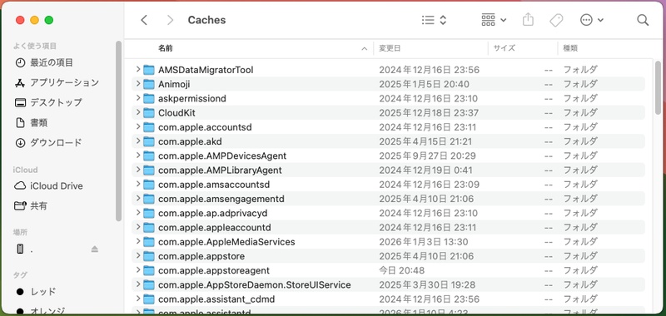
Task: Sort by the サイズ column header
Action: 504,48
